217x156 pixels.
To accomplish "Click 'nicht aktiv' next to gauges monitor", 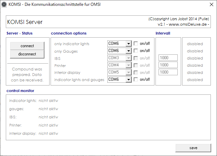I will pyautogui.click(x=48, y=109).
